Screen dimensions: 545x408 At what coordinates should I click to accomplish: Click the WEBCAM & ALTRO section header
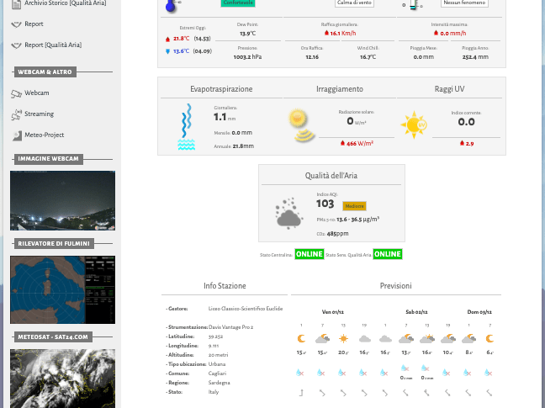click(45, 72)
